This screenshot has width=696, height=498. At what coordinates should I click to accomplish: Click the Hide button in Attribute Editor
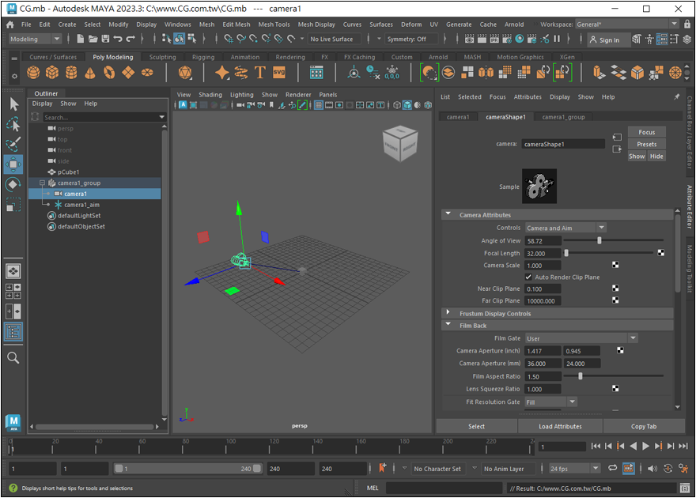click(x=656, y=156)
